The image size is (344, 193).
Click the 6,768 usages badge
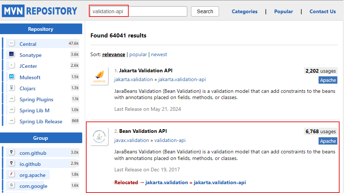320,131
